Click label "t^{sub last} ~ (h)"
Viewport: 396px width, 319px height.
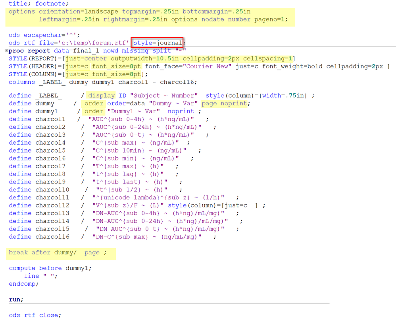coord(130,182)
